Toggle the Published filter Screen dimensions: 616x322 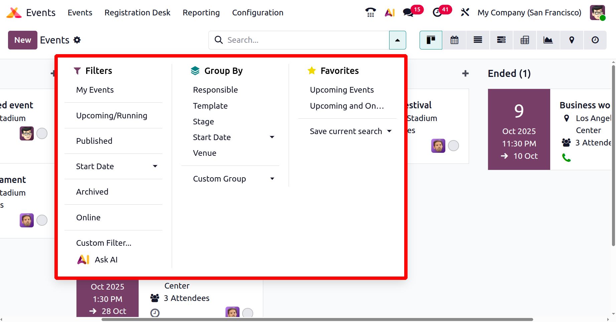coord(94,141)
